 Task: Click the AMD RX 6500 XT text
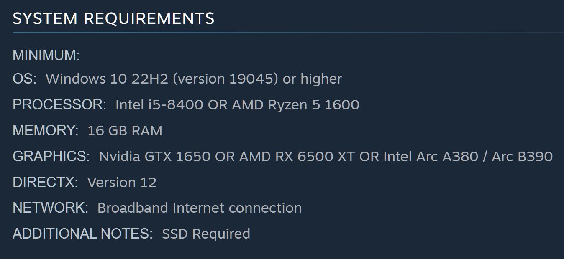pos(297,157)
